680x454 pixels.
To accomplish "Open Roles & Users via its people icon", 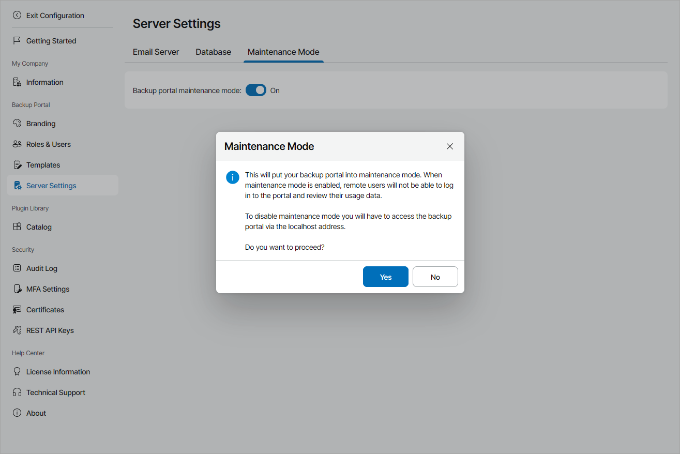I will coord(17,144).
